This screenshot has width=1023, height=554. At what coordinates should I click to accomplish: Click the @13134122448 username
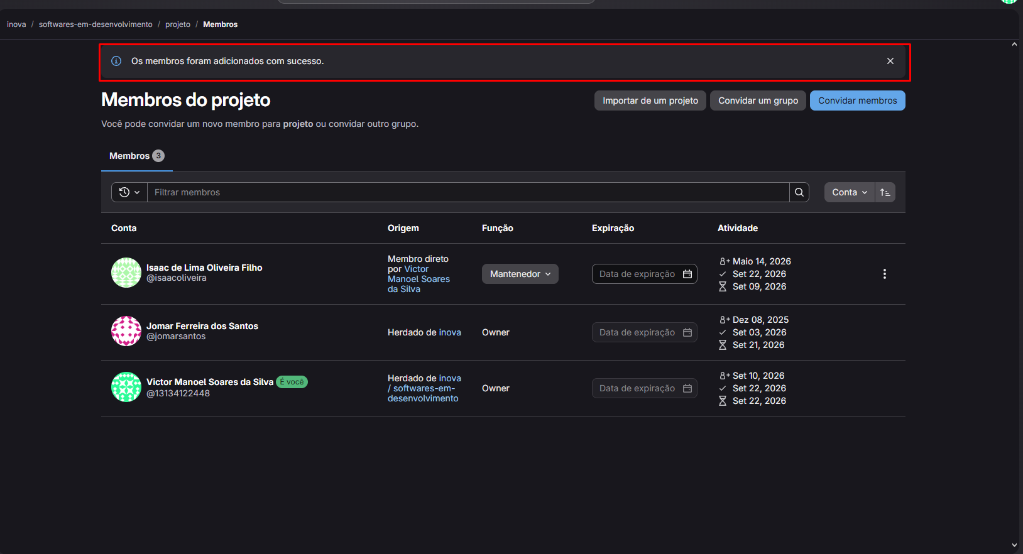tap(178, 393)
